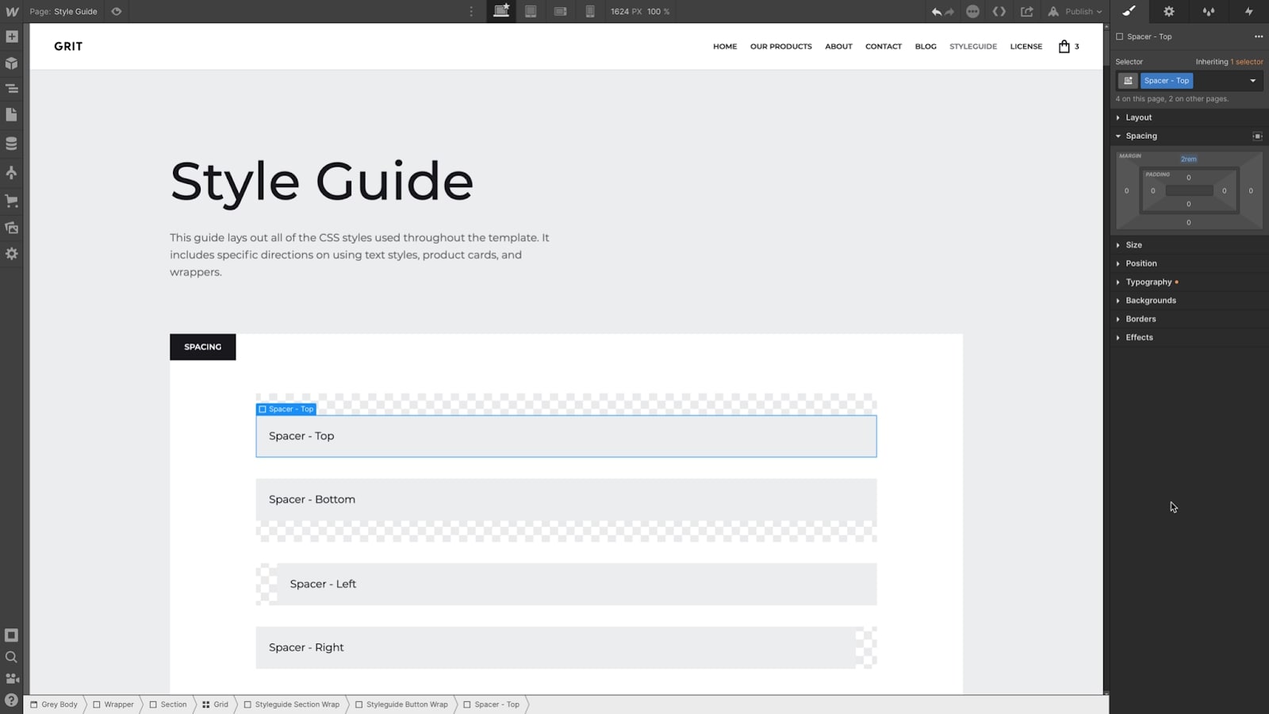Screen dimensions: 1269x714
Task: Open video tutorials icon in left sidebar
Action: pyautogui.click(x=12, y=678)
